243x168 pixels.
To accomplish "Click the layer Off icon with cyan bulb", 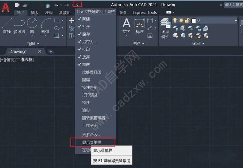I will (x=175, y=28).
